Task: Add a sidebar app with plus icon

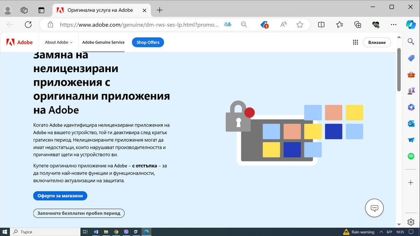Action: pyautogui.click(x=411, y=183)
